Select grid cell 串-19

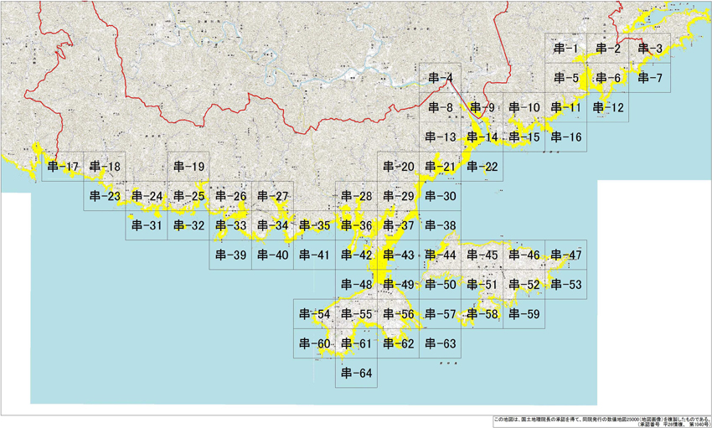point(188,166)
